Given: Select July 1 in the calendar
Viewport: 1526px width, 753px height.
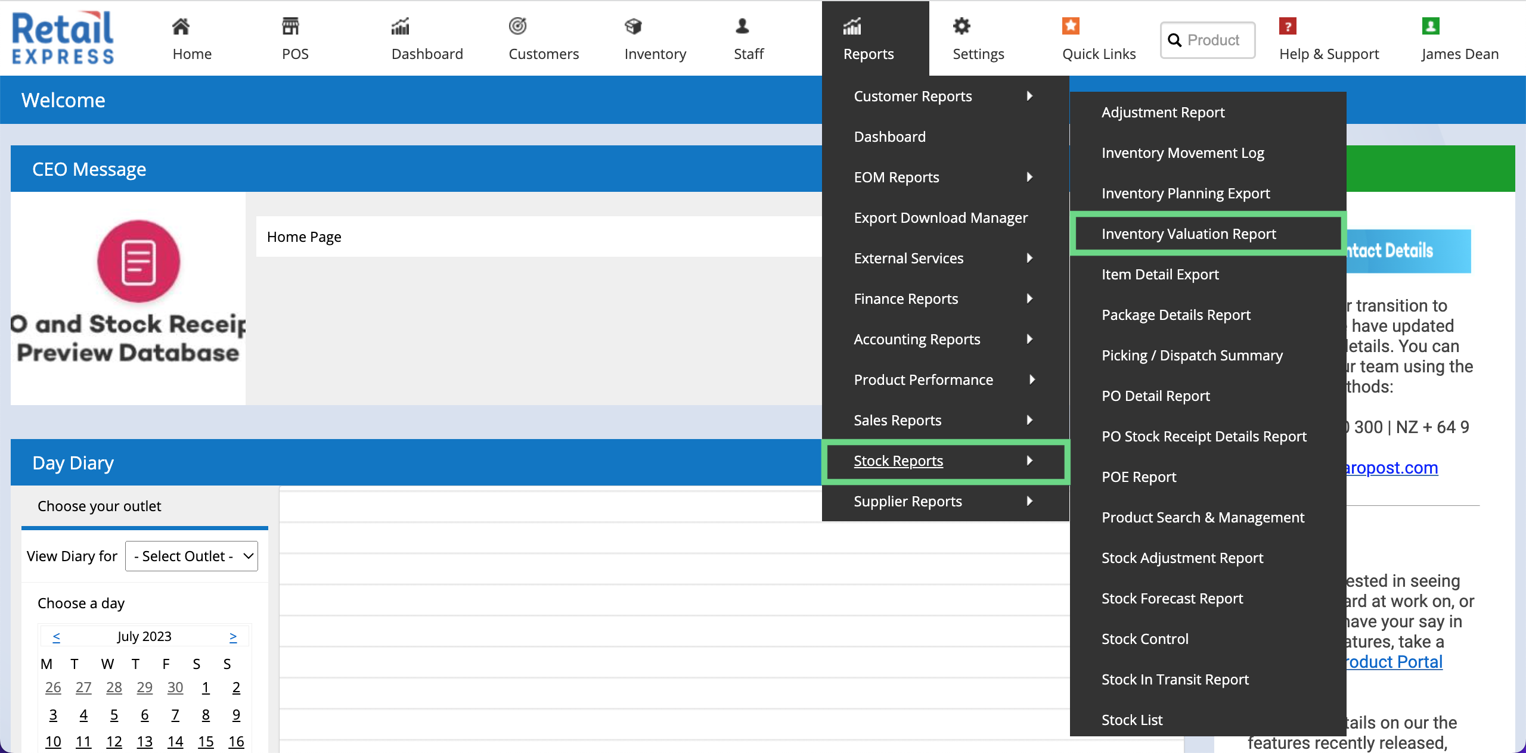Looking at the screenshot, I should (x=206, y=687).
